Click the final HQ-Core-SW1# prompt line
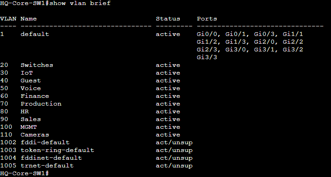331x177 pixels. click(x=25, y=174)
